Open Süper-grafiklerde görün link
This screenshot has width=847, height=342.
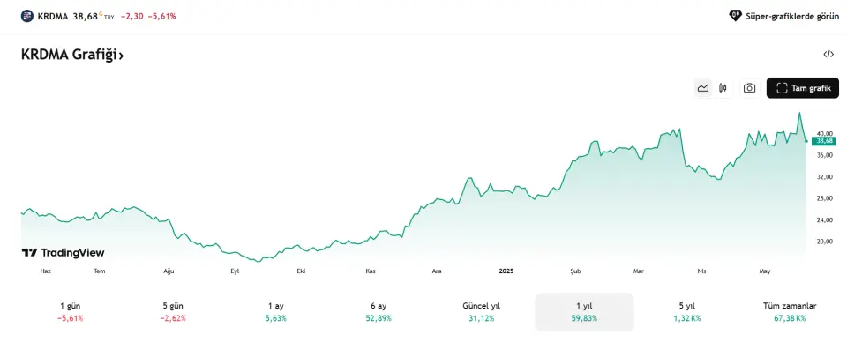792,16
